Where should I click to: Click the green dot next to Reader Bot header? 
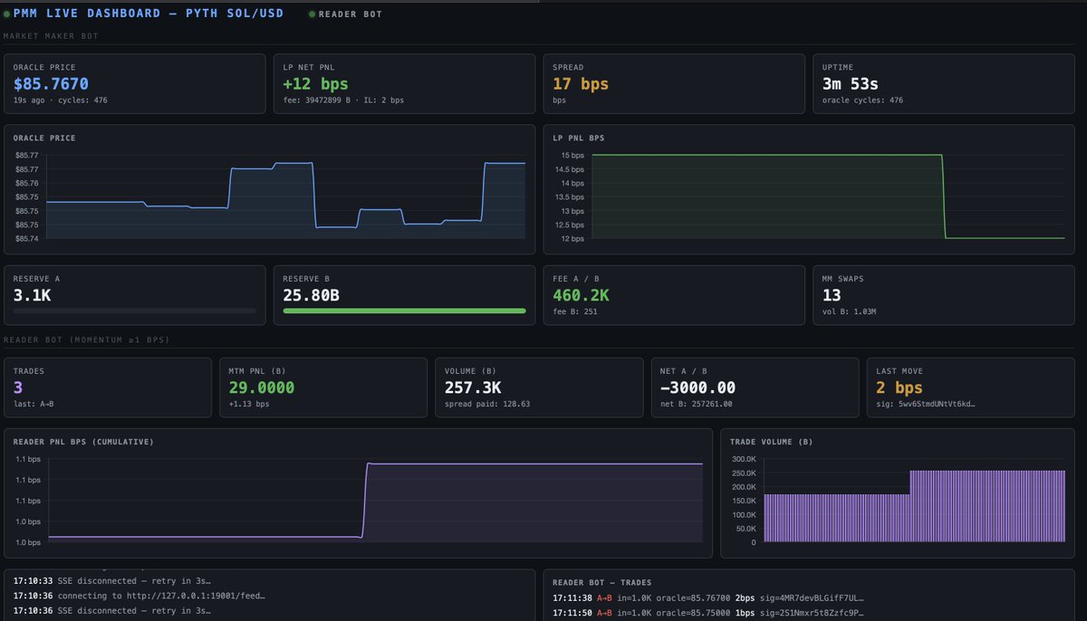point(312,14)
